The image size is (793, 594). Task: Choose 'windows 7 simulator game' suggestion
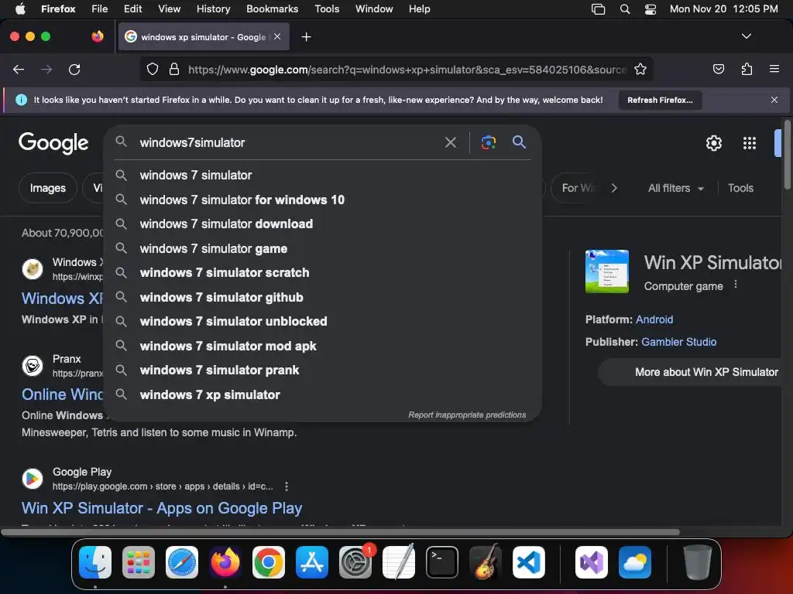pyautogui.click(x=322, y=248)
